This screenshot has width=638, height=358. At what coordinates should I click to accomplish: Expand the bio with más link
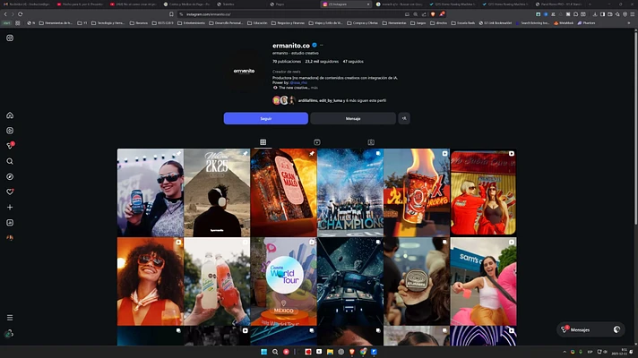click(315, 88)
